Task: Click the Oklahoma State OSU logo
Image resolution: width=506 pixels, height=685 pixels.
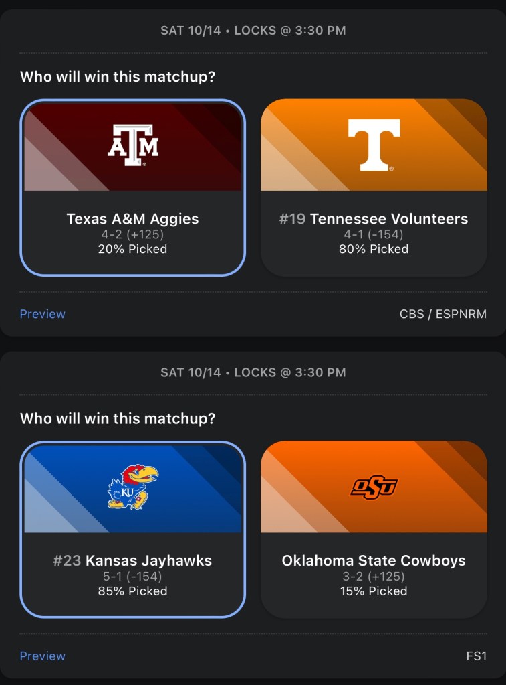Action: click(x=374, y=487)
